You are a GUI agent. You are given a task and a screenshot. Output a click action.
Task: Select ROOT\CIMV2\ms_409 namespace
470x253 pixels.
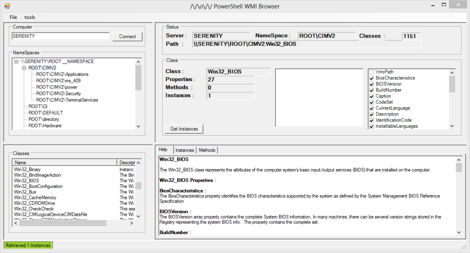(x=58, y=81)
